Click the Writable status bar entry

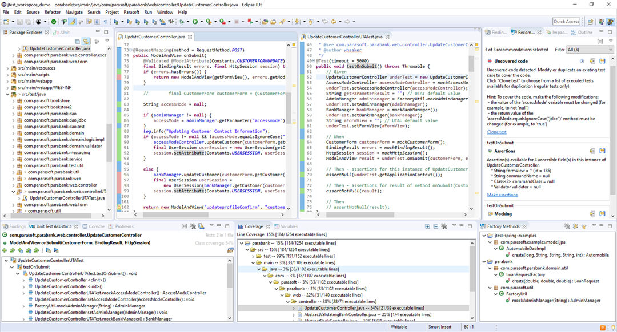click(x=399, y=327)
